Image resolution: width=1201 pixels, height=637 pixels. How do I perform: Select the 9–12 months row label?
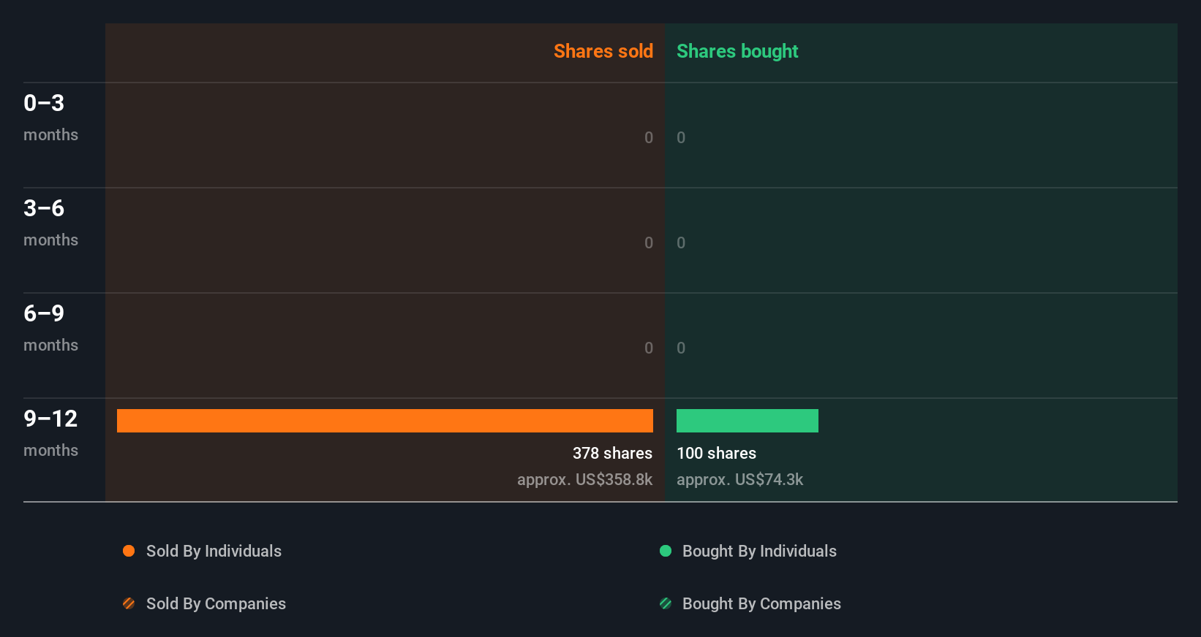(50, 433)
